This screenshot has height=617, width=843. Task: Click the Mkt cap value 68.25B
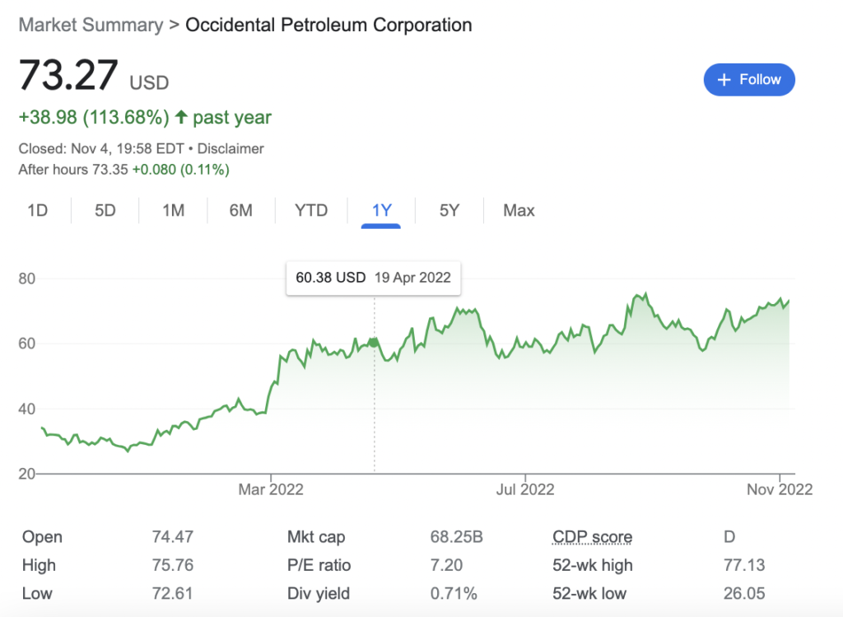coord(456,537)
